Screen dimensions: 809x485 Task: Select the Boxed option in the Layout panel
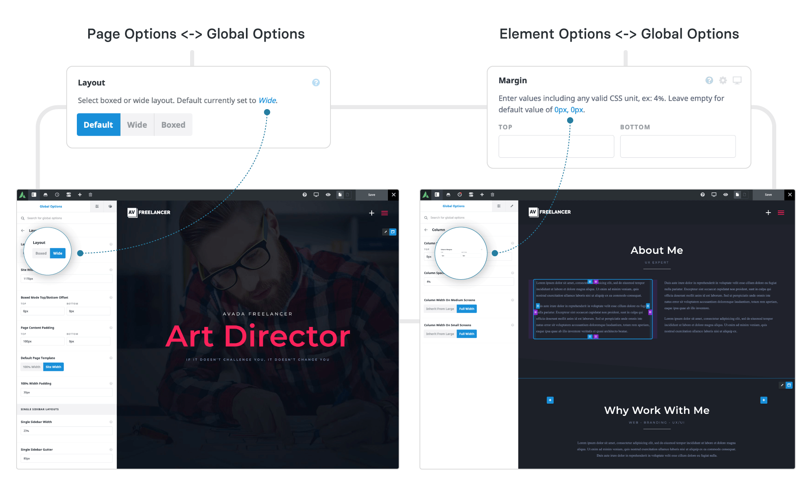tap(173, 125)
